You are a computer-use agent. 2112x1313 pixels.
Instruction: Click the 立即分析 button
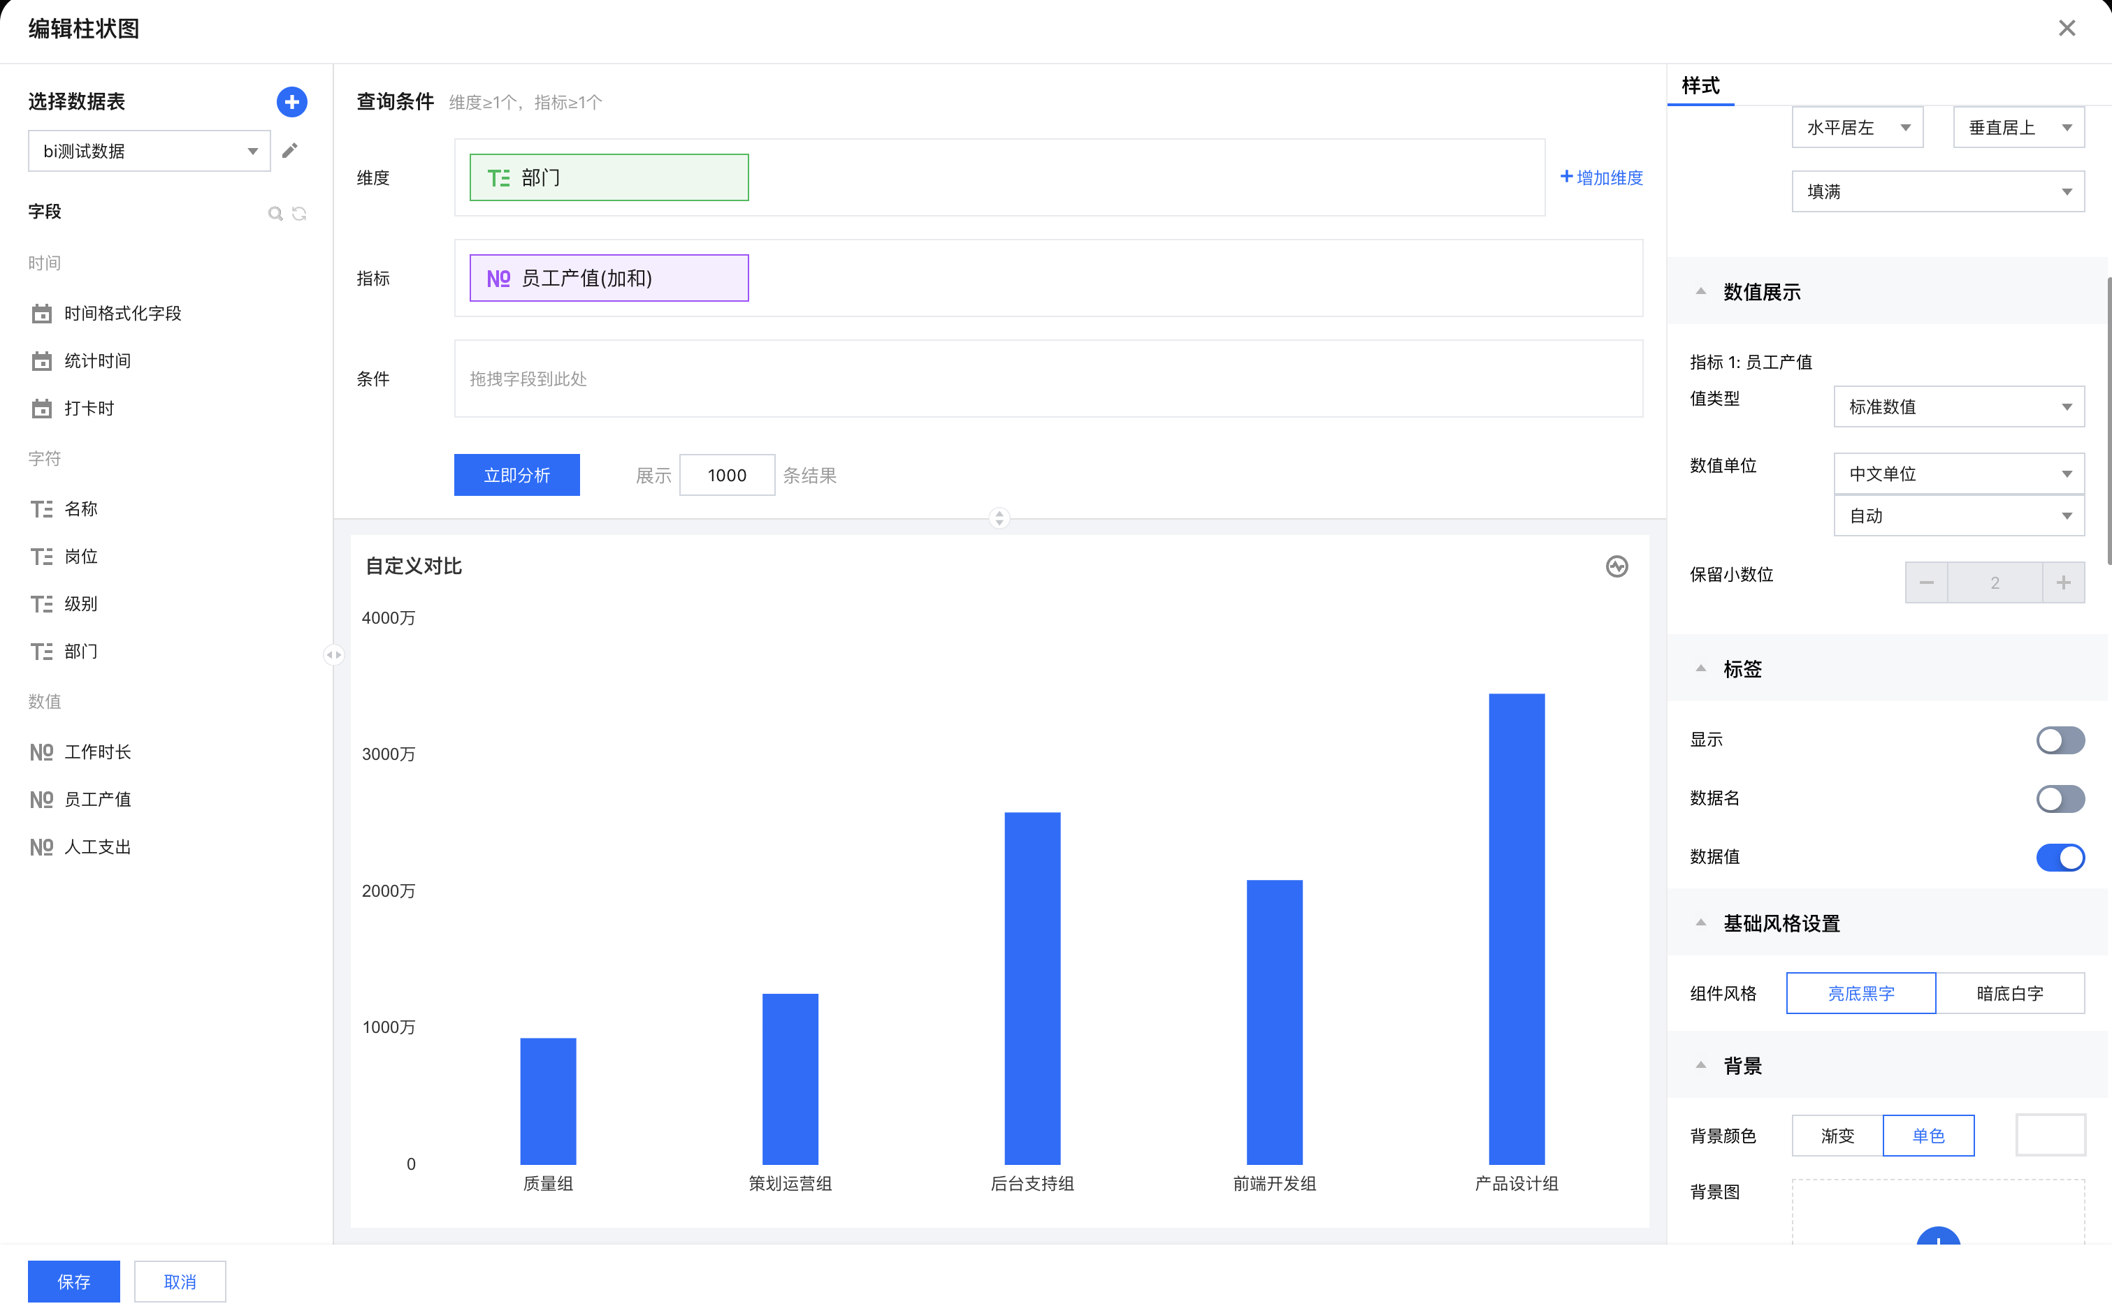516,475
